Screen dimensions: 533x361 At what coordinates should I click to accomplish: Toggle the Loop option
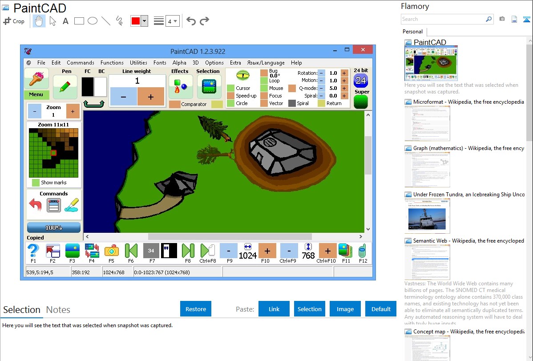(x=264, y=81)
